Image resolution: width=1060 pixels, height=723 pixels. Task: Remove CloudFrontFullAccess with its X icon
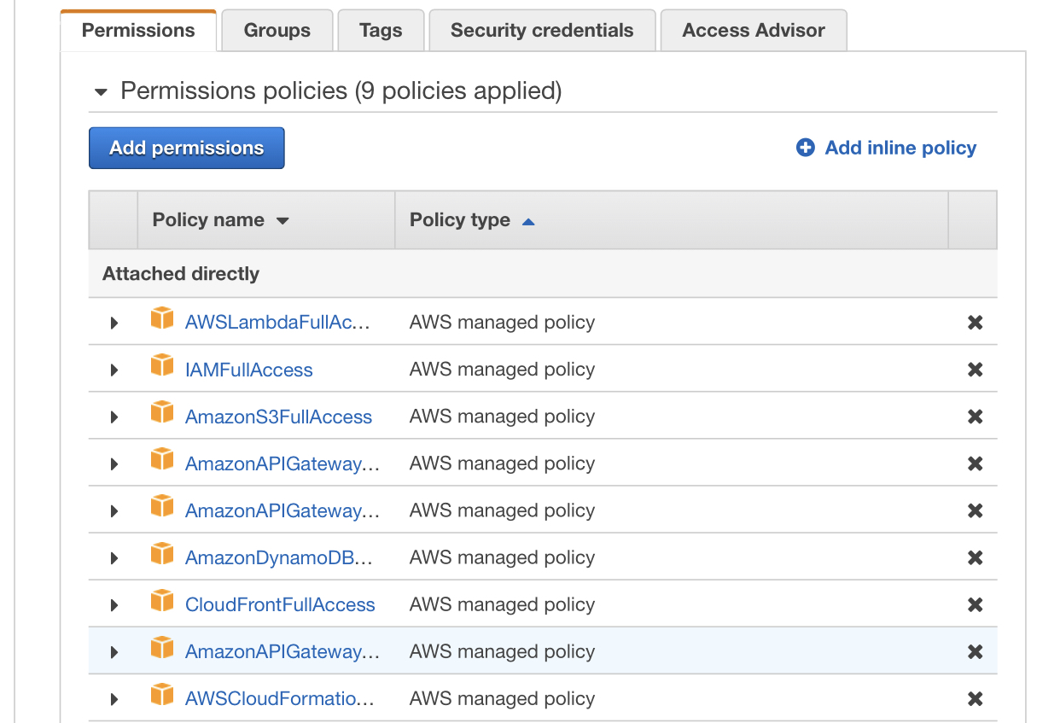click(975, 604)
